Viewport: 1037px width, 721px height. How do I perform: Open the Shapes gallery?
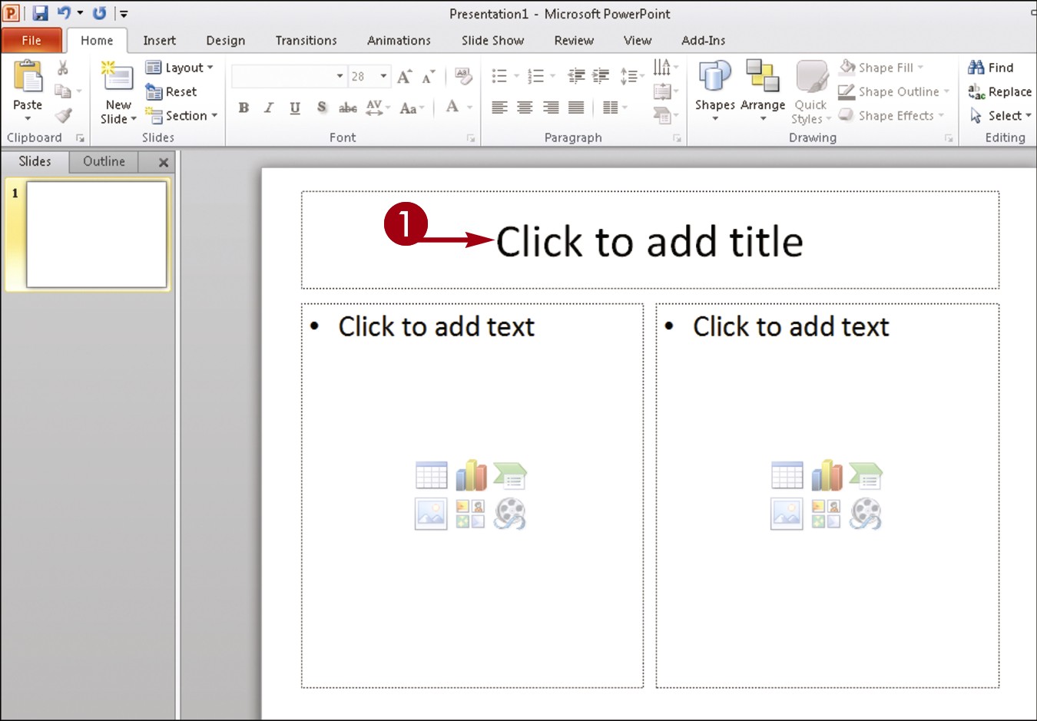click(715, 90)
